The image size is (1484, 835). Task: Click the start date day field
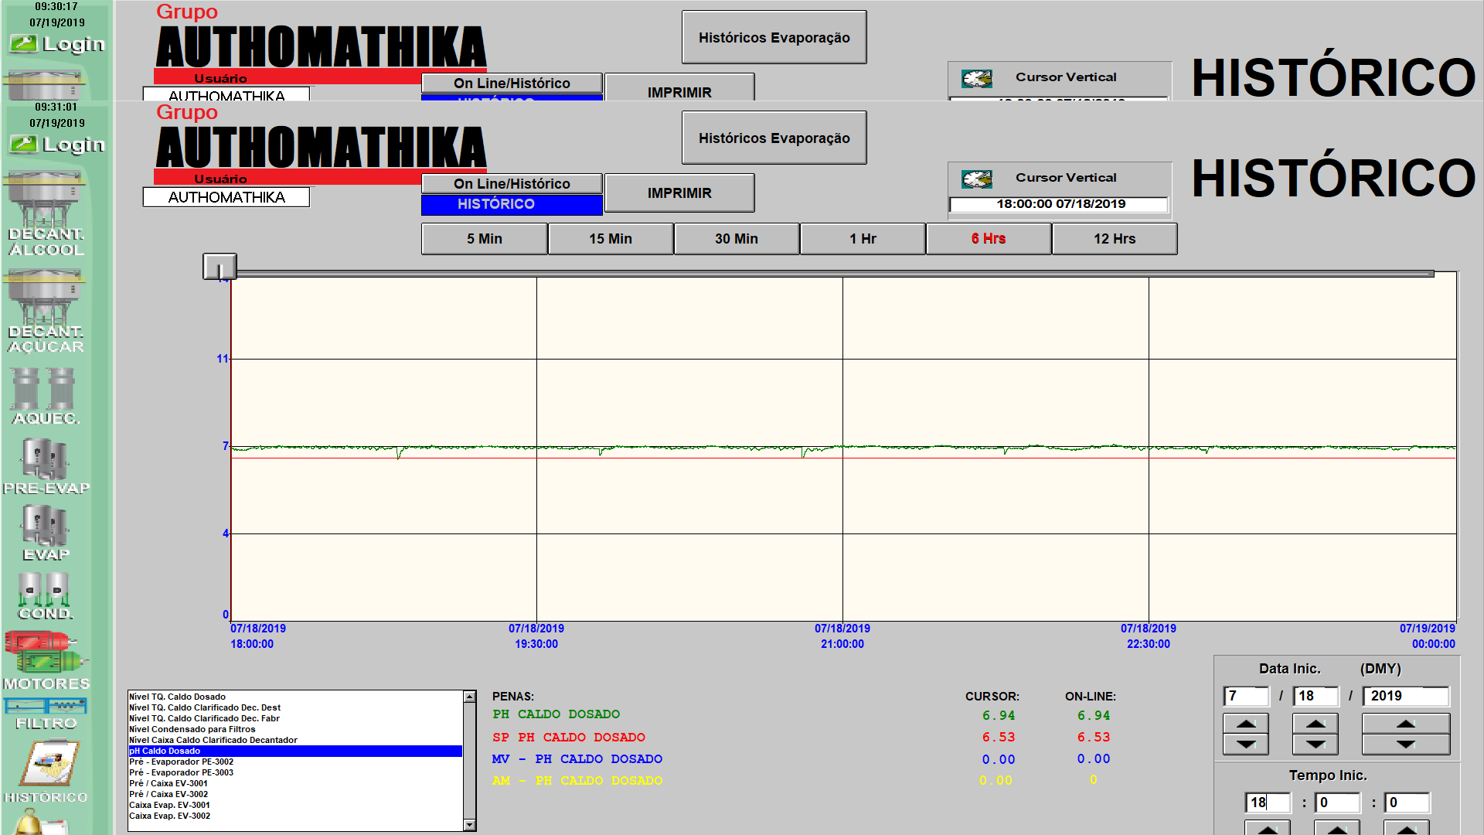coord(1316,696)
